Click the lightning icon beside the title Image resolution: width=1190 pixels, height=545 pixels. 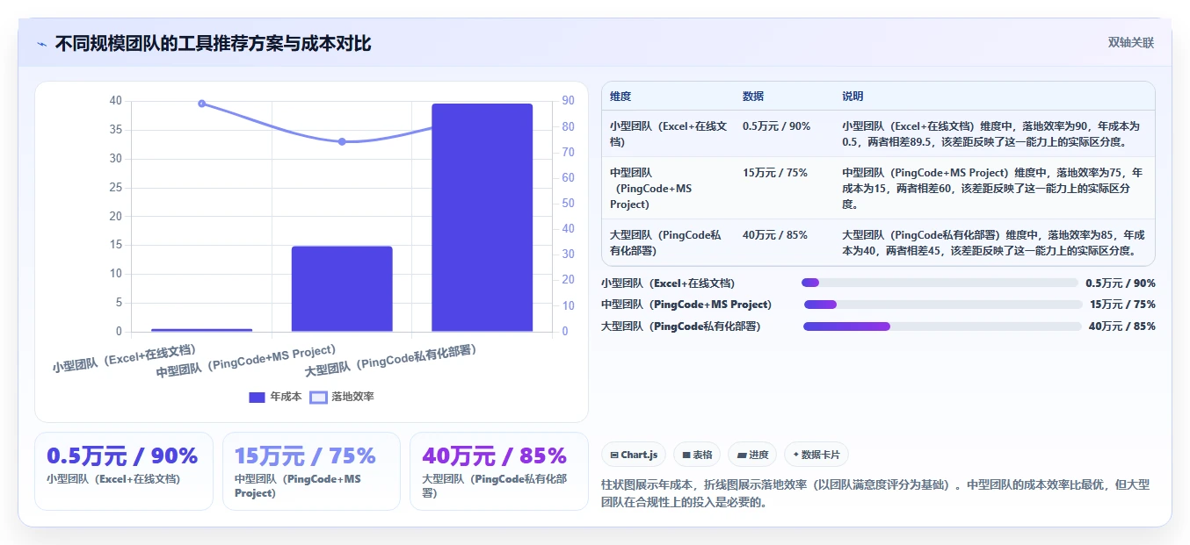click(x=42, y=43)
